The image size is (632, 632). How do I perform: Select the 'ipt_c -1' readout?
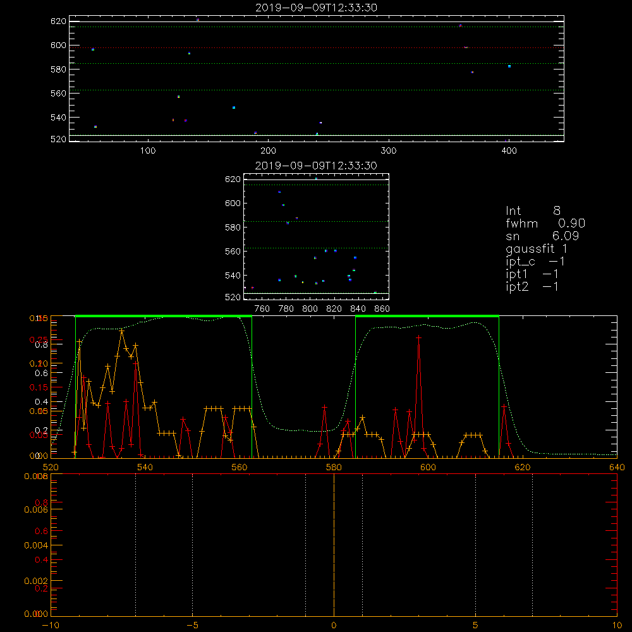click(x=535, y=262)
